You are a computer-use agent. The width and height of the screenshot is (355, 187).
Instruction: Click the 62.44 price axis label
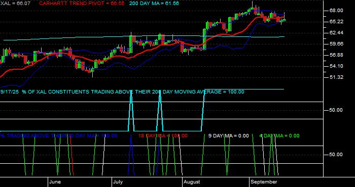[336, 33]
